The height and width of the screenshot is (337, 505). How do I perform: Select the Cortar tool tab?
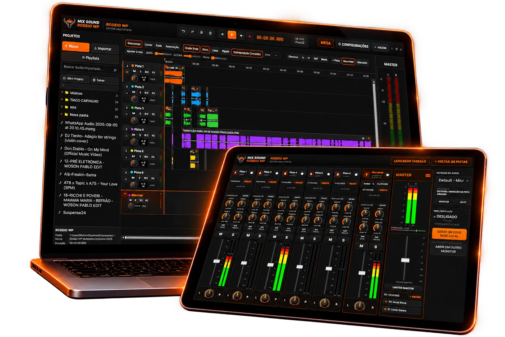tap(148, 45)
